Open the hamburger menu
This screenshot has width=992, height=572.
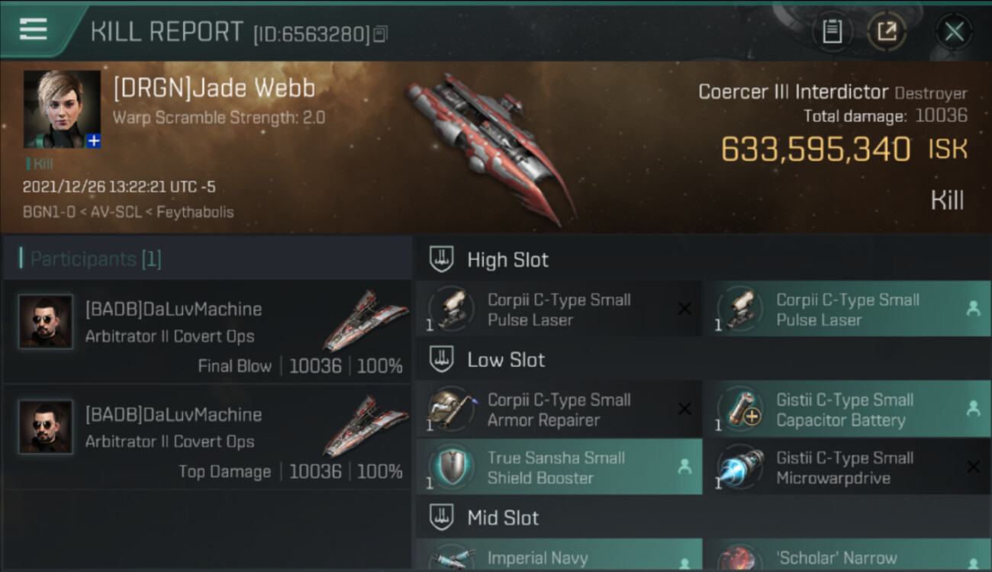tap(33, 30)
